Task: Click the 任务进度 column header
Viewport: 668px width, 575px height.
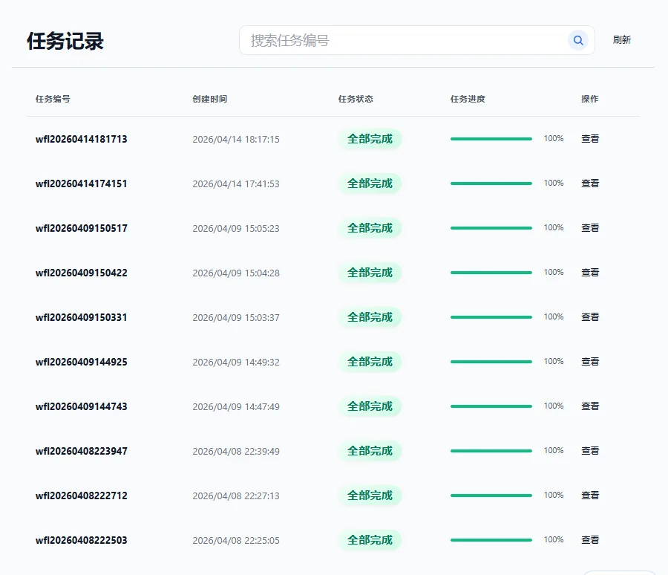Action: click(468, 99)
